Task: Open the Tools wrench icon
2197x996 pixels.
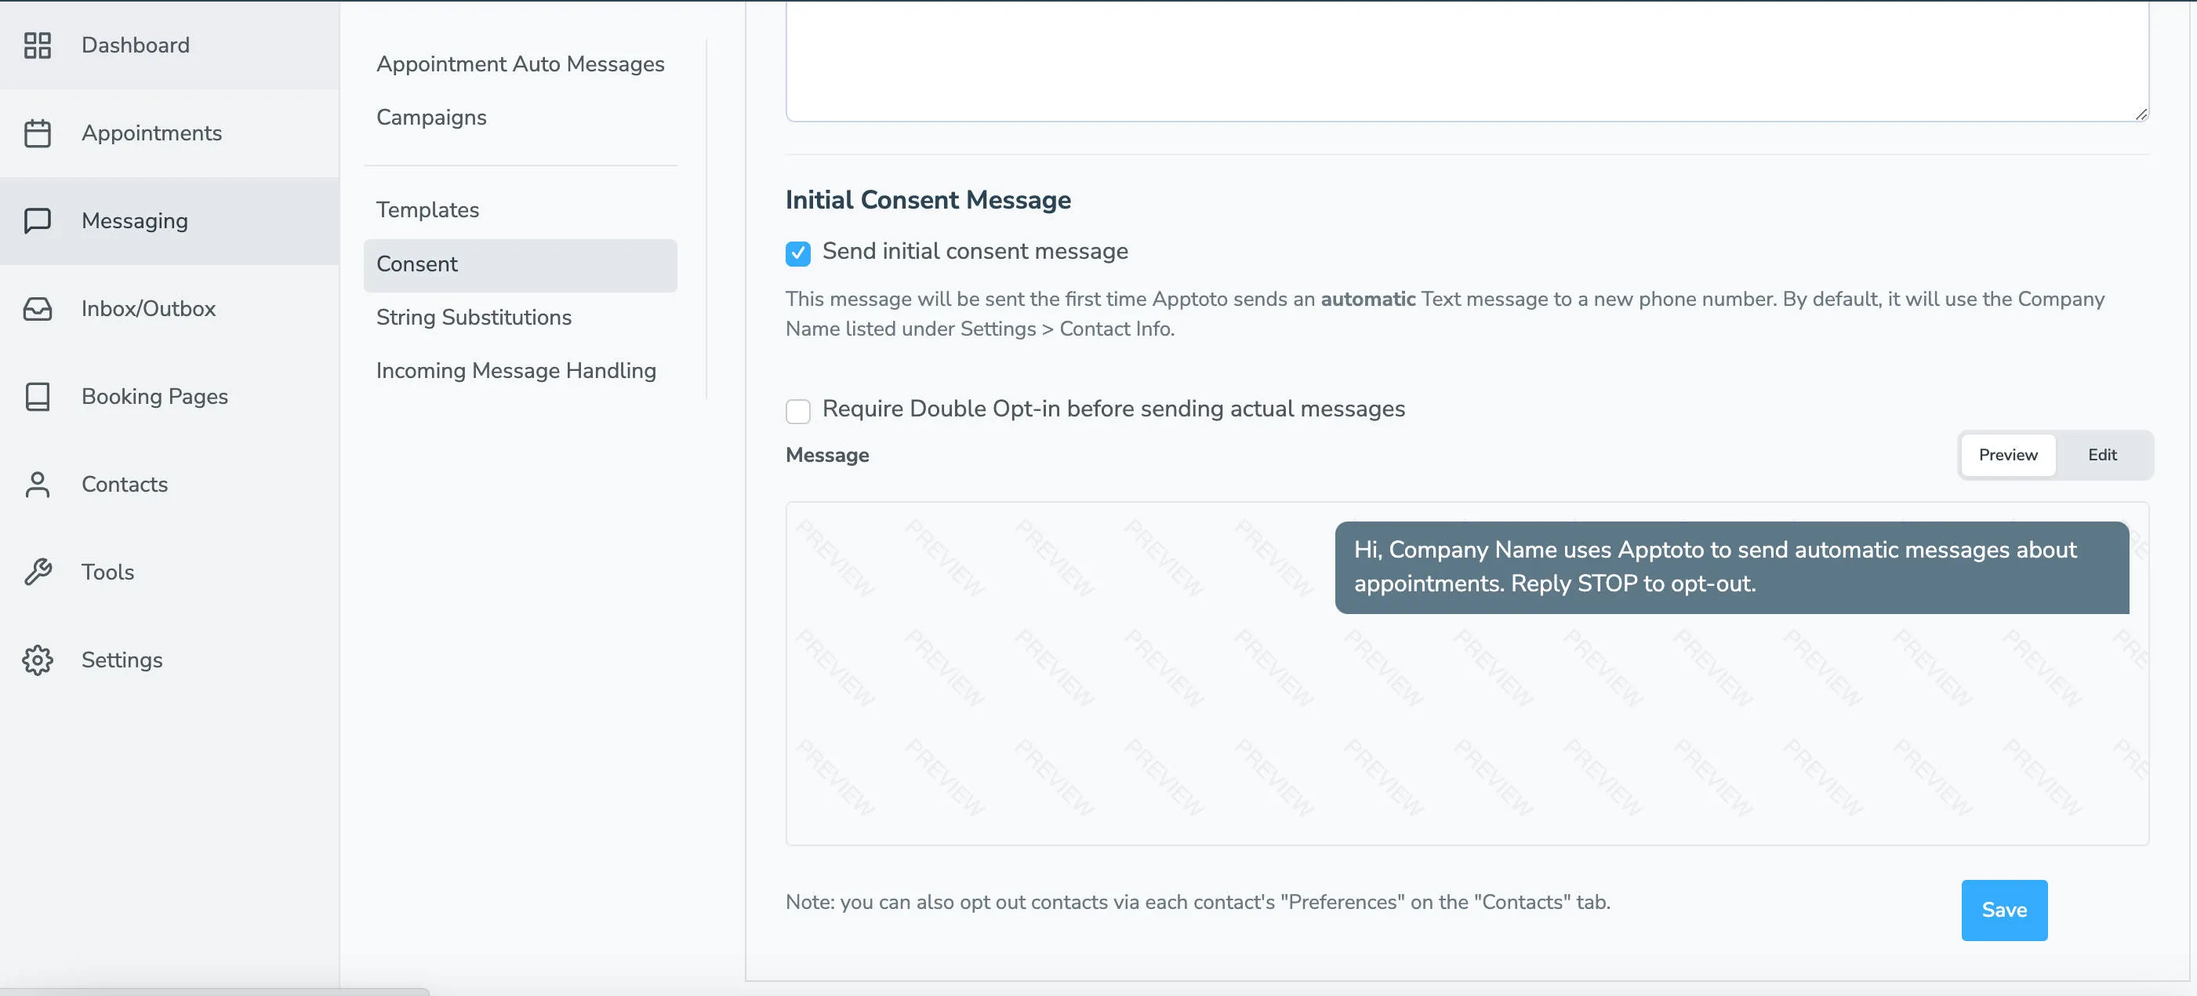Action: 38,573
